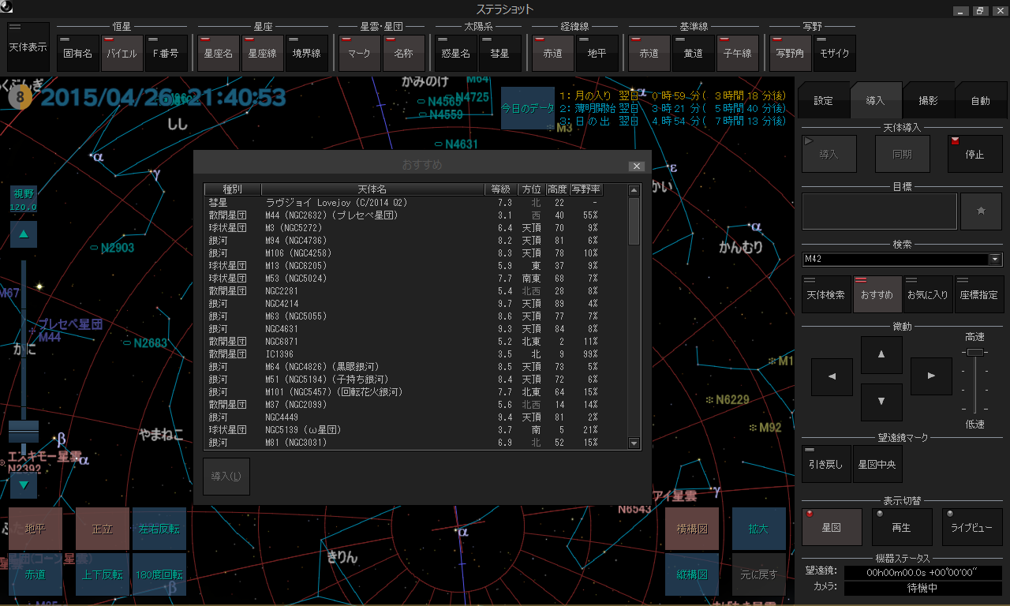Toggle 赤道 grid in 経緯線 group
Viewport: 1010px width, 606px height.
(x=552, y=53)
